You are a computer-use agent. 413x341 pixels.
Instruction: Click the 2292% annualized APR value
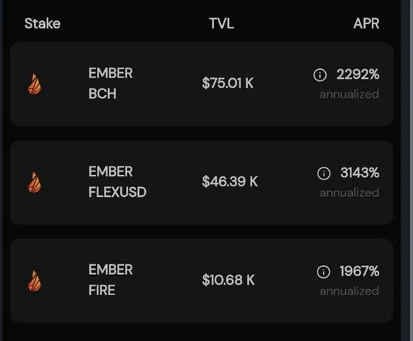pos(349,84)
